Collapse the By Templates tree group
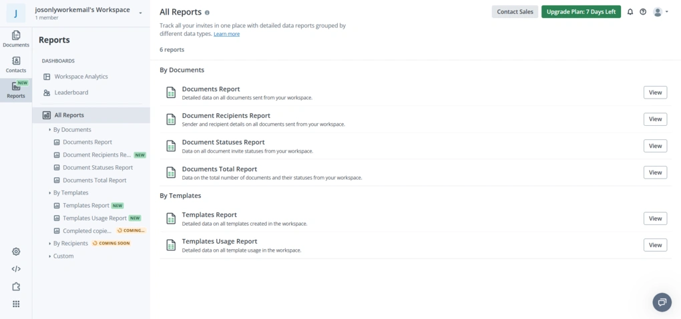This screenshot has height=319, width=681. click(50, 193)
